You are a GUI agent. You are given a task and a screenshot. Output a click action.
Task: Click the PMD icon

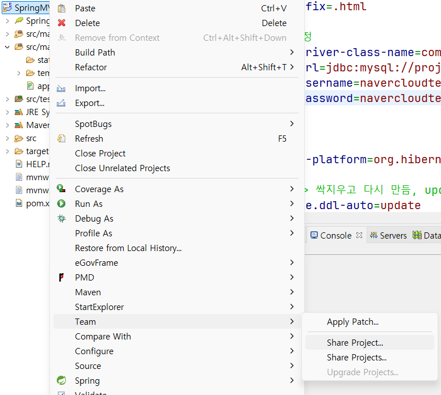(61, 277)
